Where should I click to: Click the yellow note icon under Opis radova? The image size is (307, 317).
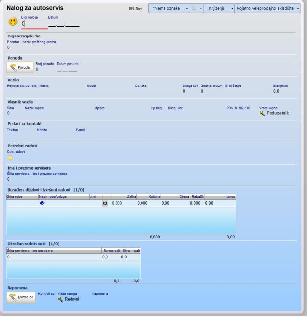(10, 158)
